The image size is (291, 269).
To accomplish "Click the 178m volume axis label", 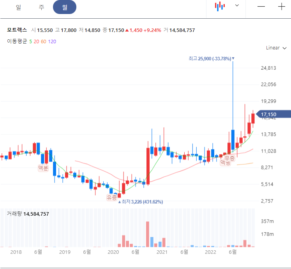I will click(x=267, y=234).
